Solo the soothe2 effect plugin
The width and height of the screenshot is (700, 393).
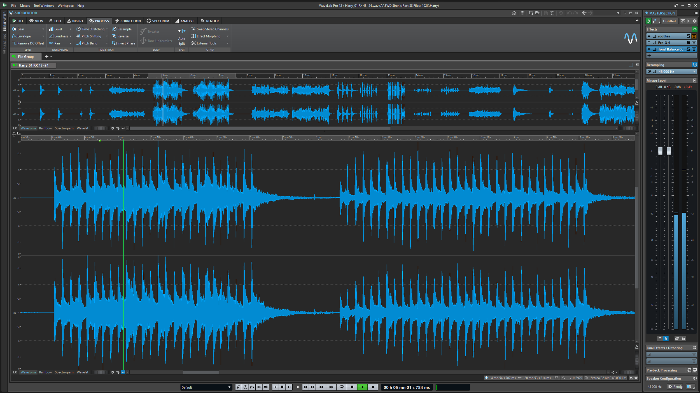click(688, 36)
